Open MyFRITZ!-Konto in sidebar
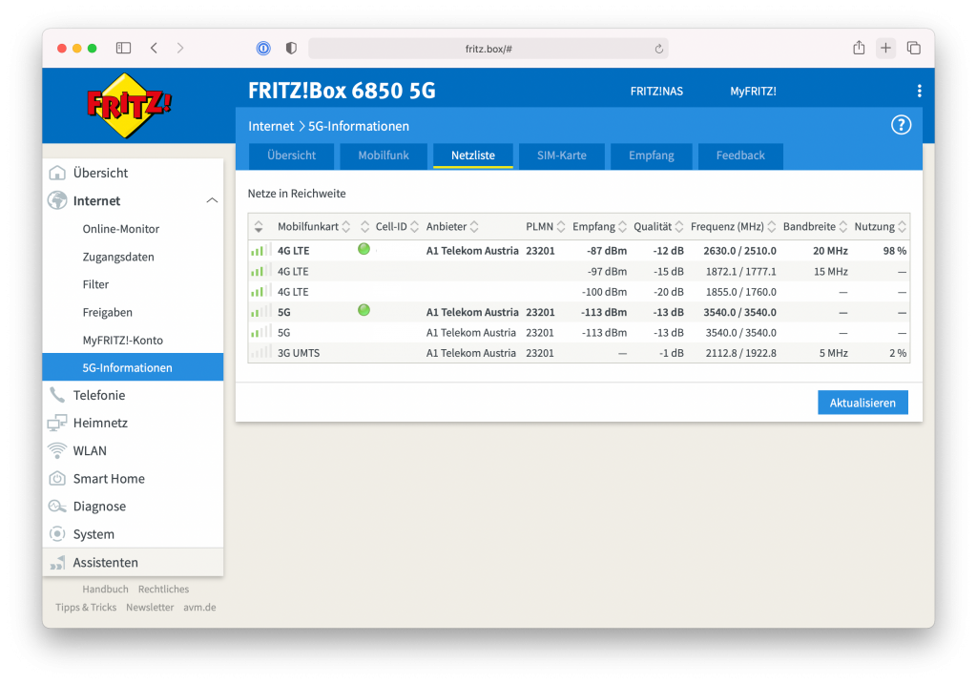Viewport: 977px width, 684px height. point(123,341)
